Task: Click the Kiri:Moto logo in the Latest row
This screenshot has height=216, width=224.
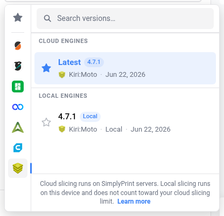Action: pos(62,75)
